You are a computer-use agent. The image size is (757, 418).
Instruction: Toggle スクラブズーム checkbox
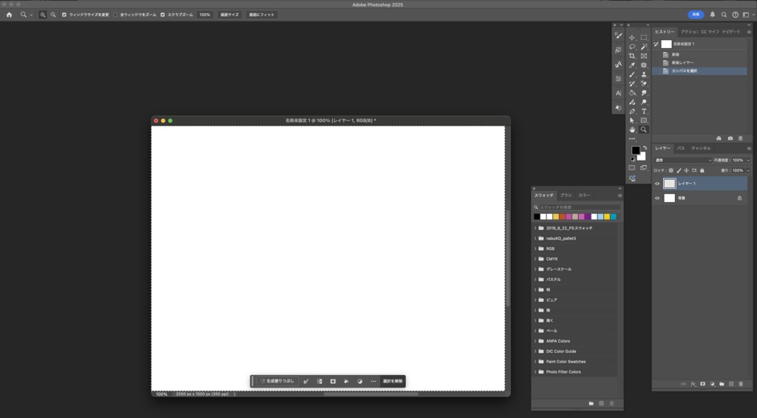click(x=163, y=15)
